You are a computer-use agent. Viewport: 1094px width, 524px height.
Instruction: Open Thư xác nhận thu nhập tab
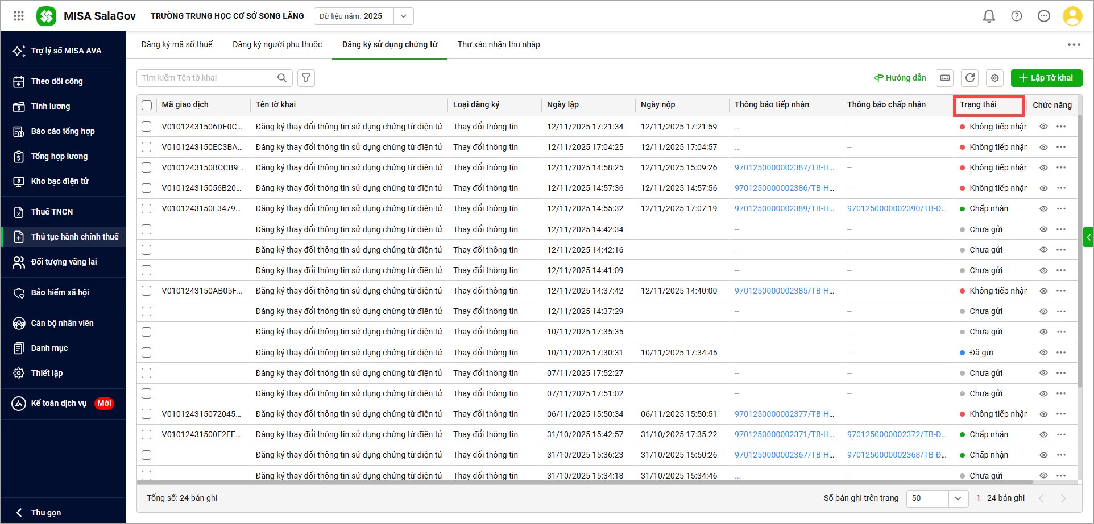click(x=499, y=44)
